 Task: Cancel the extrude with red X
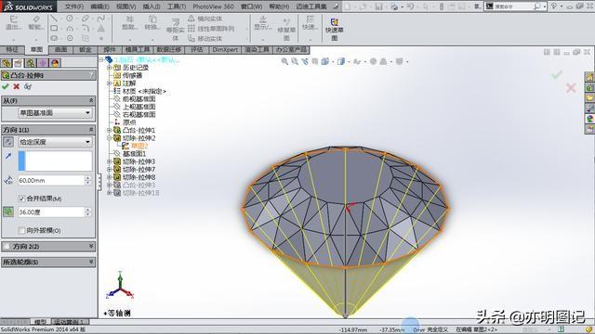click(17, 86)
